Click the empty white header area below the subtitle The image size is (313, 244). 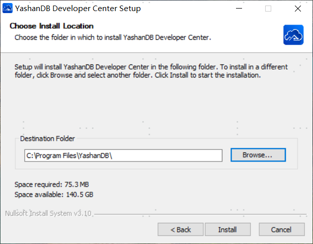point(151,47)
